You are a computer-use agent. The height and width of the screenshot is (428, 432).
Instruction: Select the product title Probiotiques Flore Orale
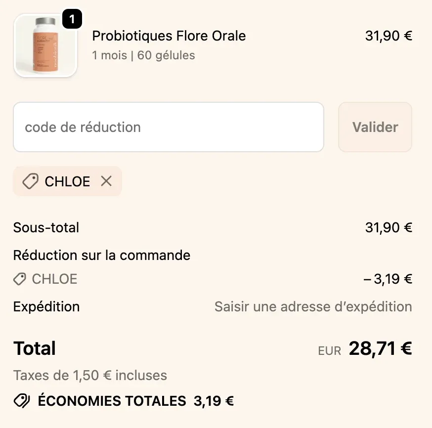coord(169,36)
